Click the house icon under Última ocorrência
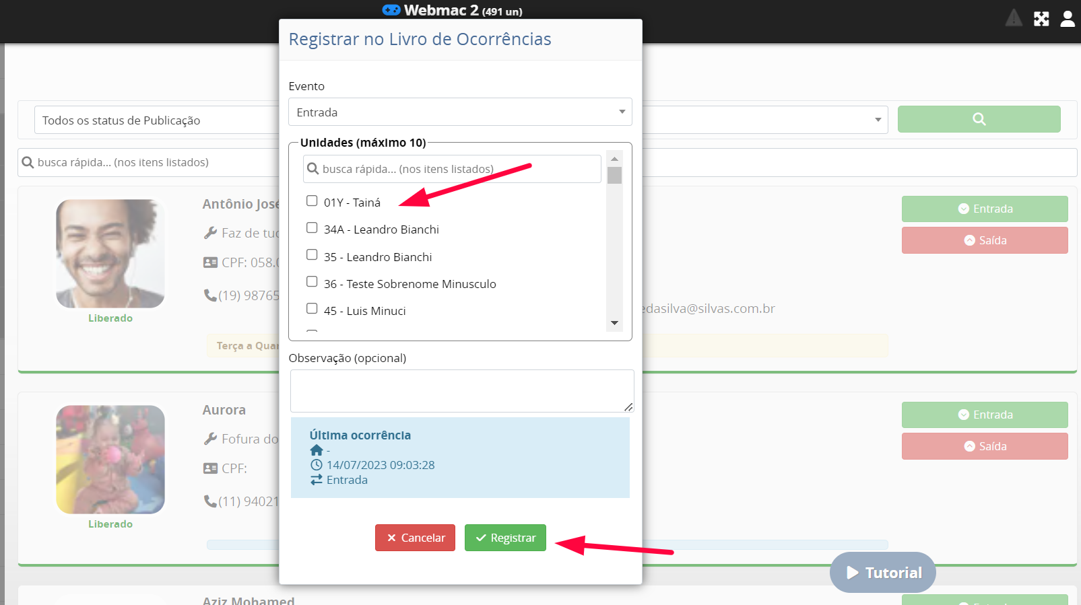 317,450
